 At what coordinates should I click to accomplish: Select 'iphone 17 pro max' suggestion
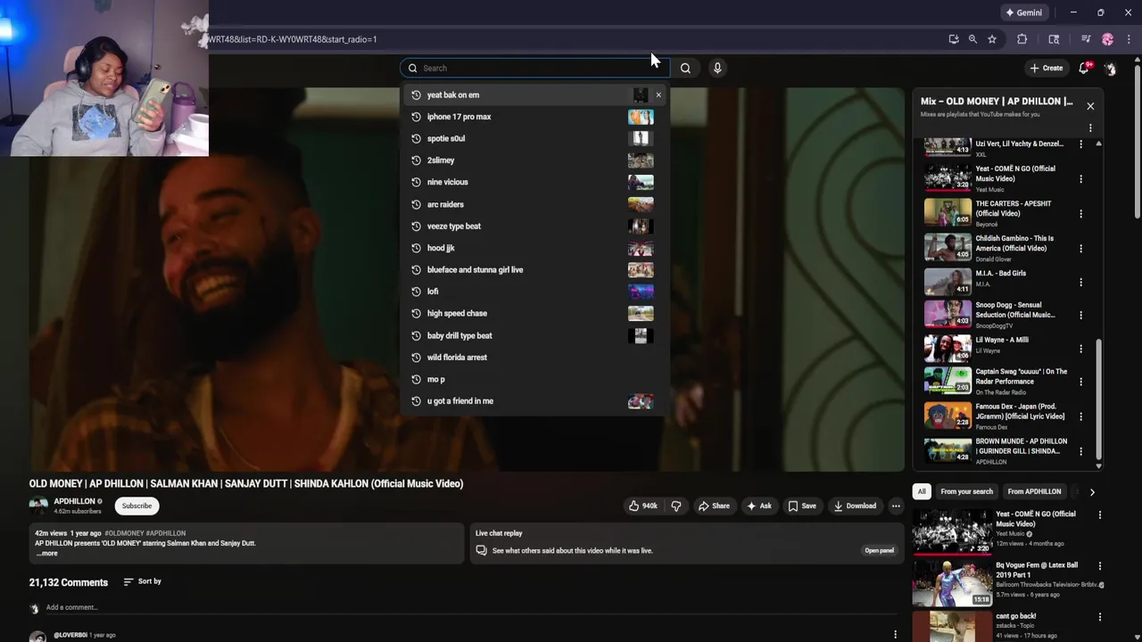point(534,117)
